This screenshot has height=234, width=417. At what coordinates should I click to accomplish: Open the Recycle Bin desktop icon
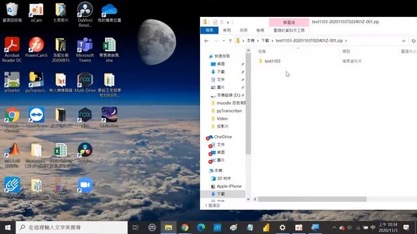[x=12, y=12]
